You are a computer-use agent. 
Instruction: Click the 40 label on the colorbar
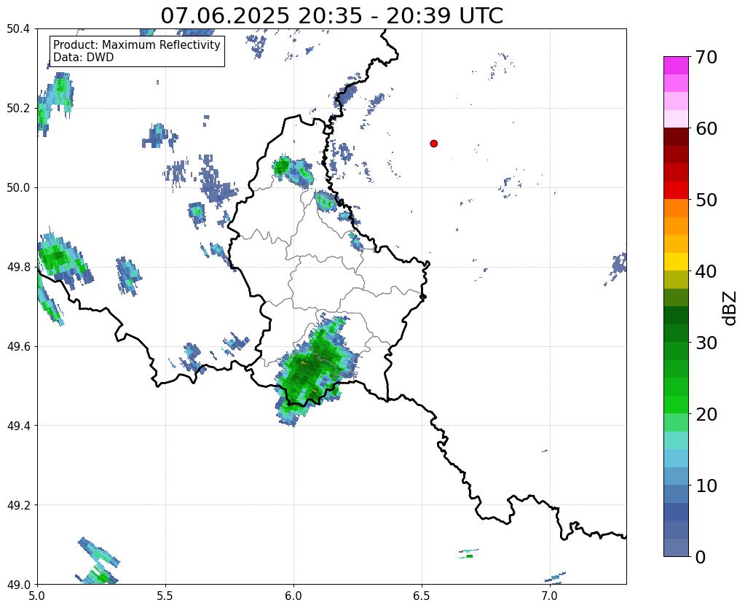click(706, 271)
